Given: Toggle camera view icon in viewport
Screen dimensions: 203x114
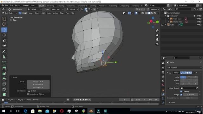Looking at the screenshot, I should tap(157, 40).
